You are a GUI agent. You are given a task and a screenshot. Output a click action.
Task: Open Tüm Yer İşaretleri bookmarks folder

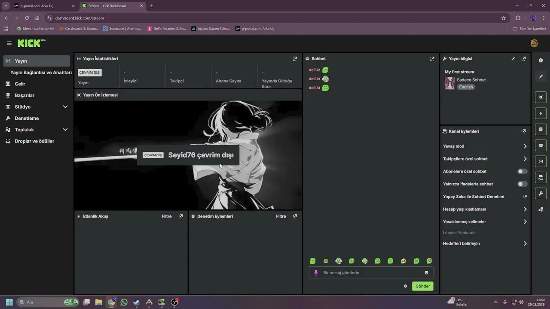tap(529, 29)
